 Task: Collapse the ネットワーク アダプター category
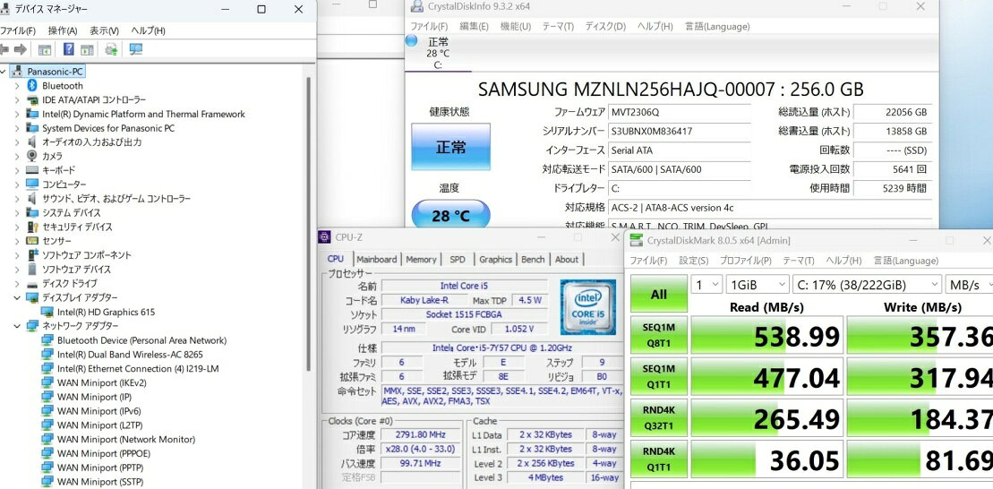[x=17, y=326]
